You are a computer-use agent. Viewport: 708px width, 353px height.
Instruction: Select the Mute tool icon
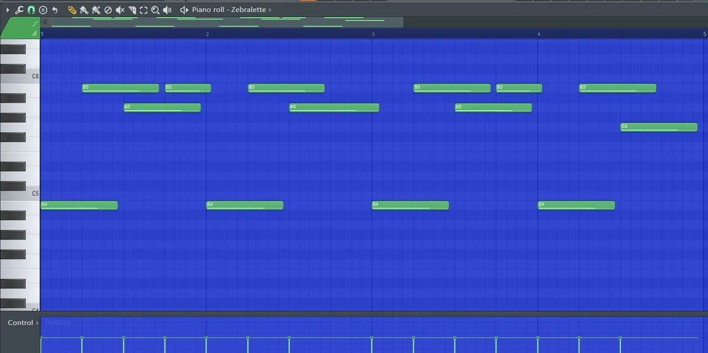pos(120,10)
